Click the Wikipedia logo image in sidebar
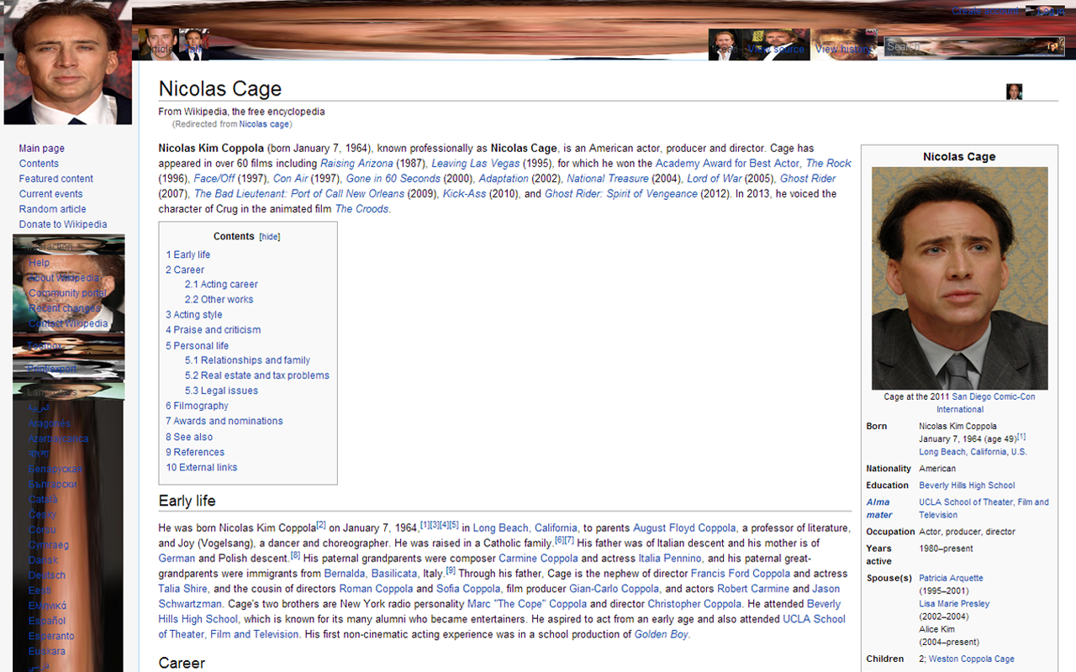This screenshot has height=672, width=1076. click(x=67, y=63)
